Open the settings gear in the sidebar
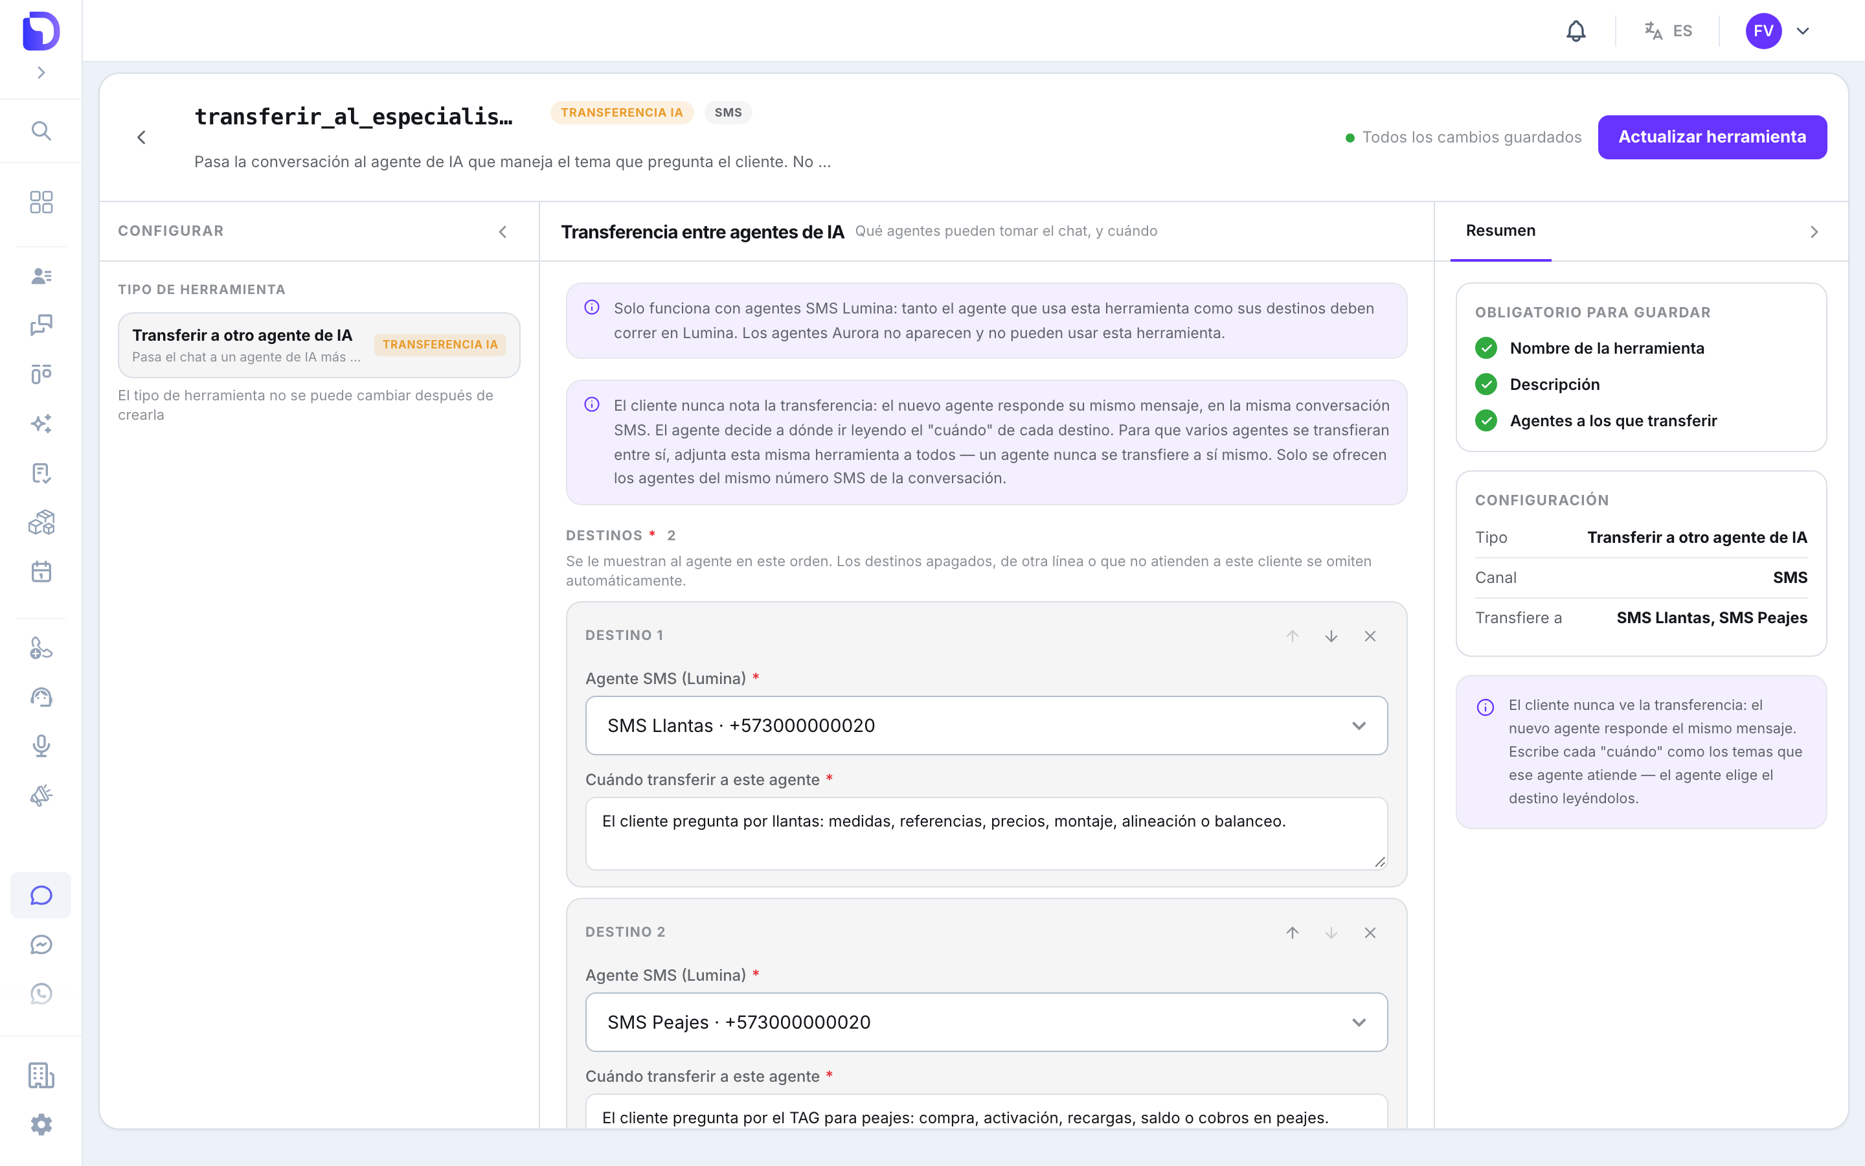 pos(41,1125)
